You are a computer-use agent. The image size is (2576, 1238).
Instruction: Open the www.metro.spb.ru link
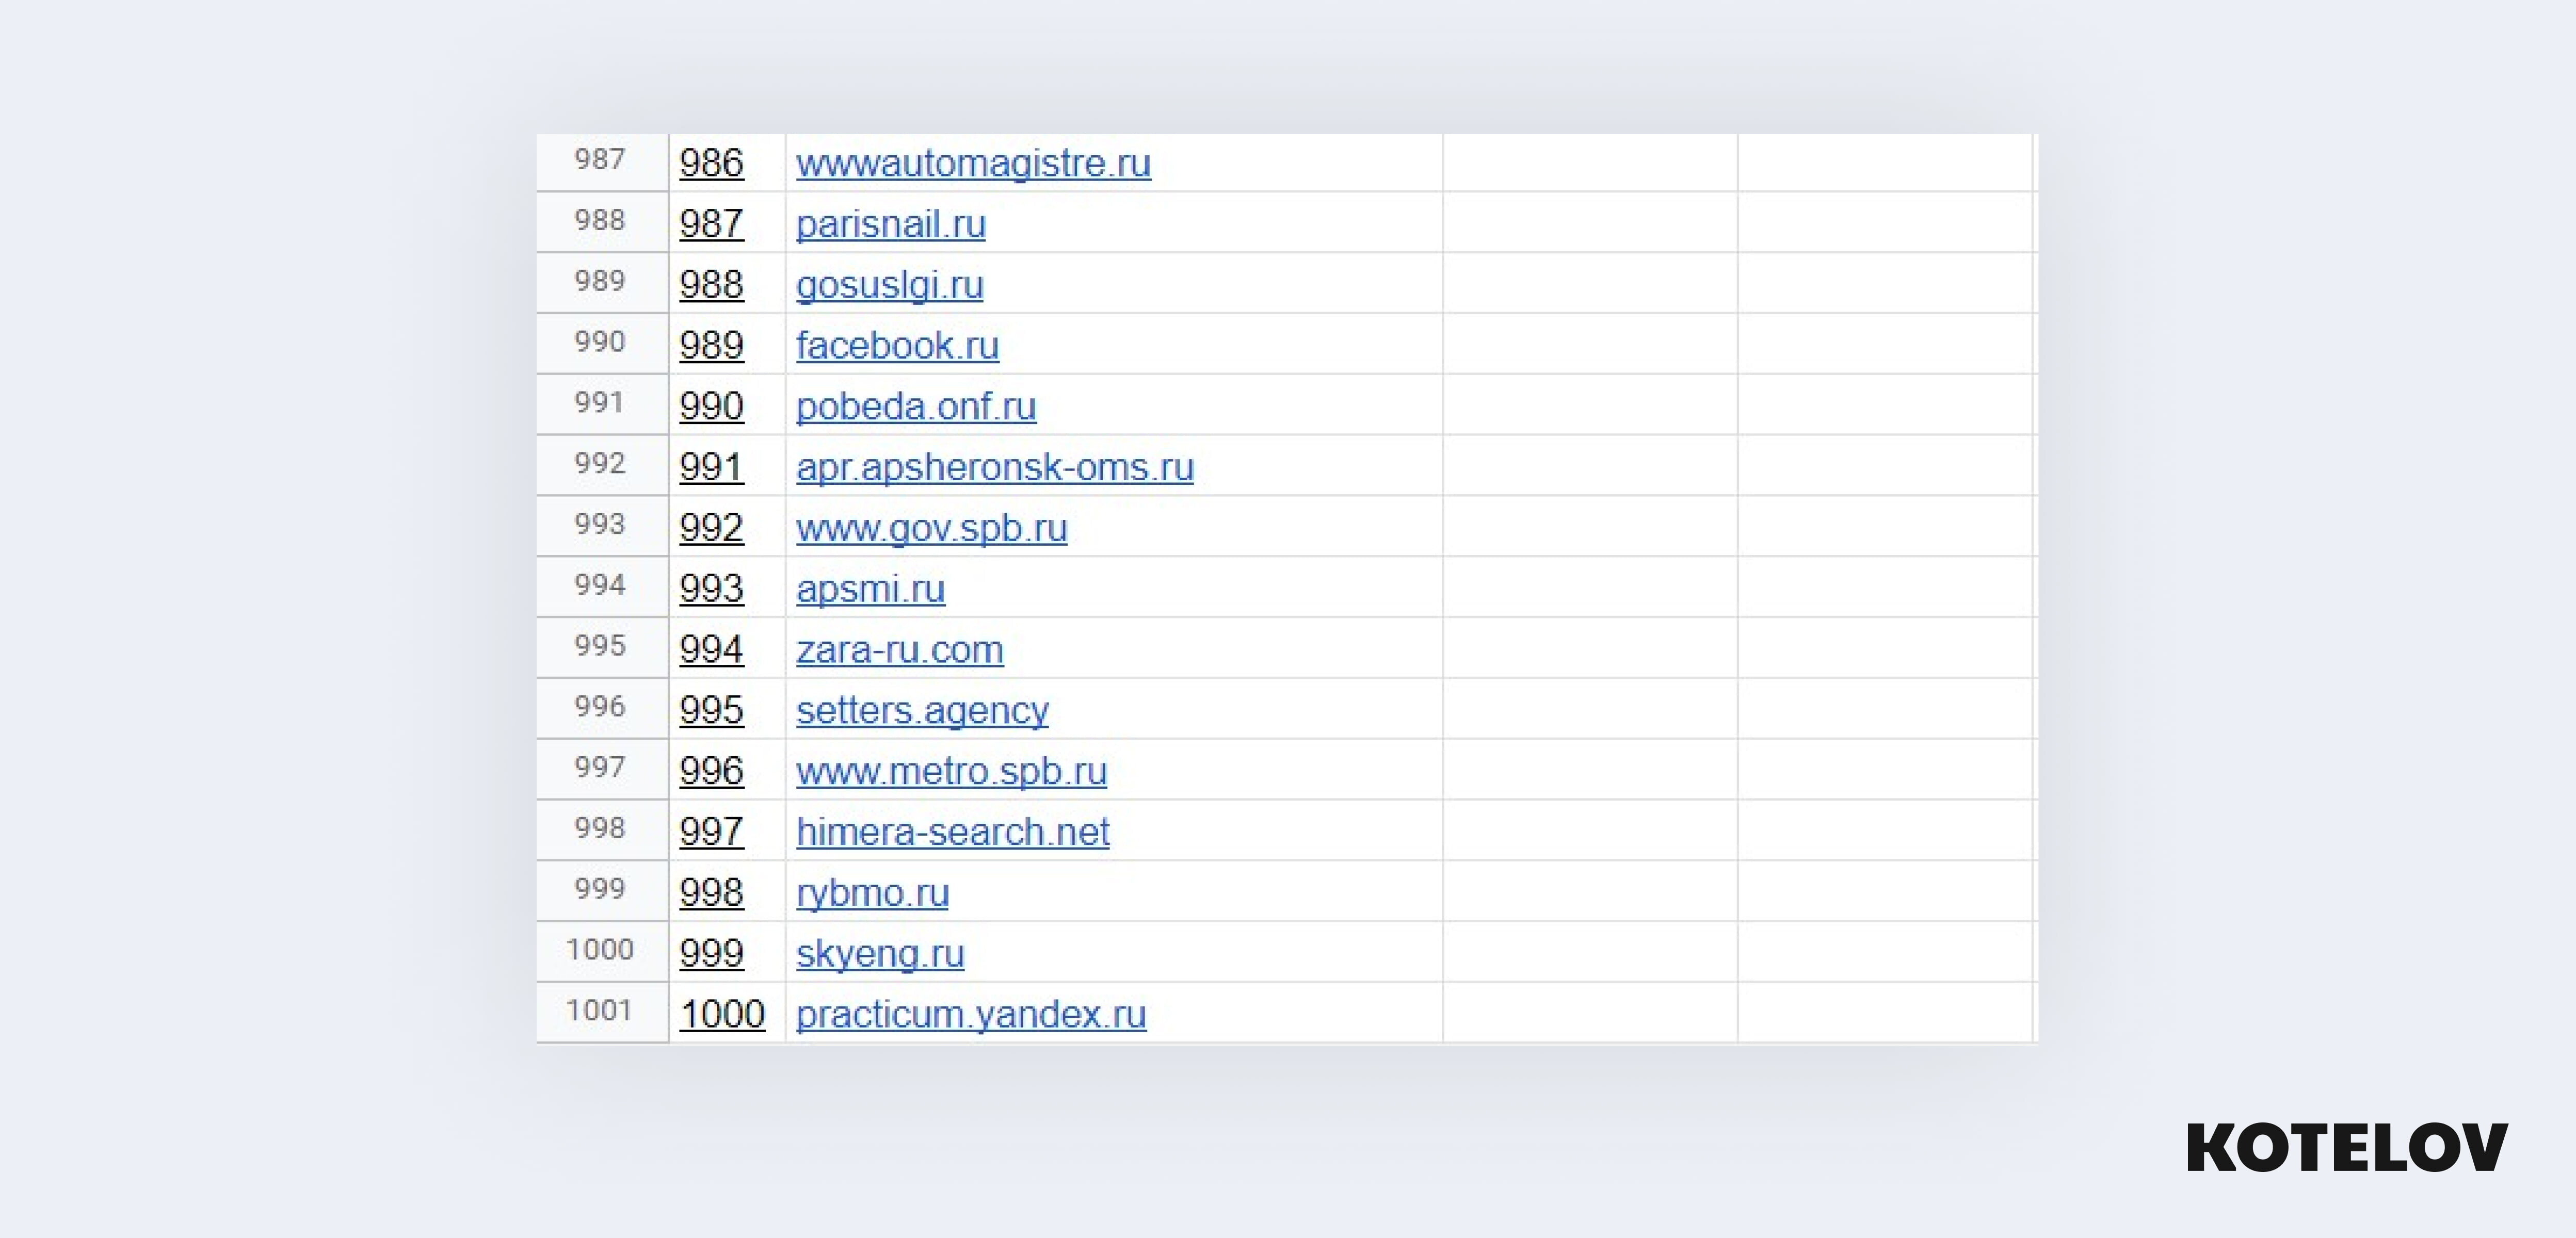951,771
